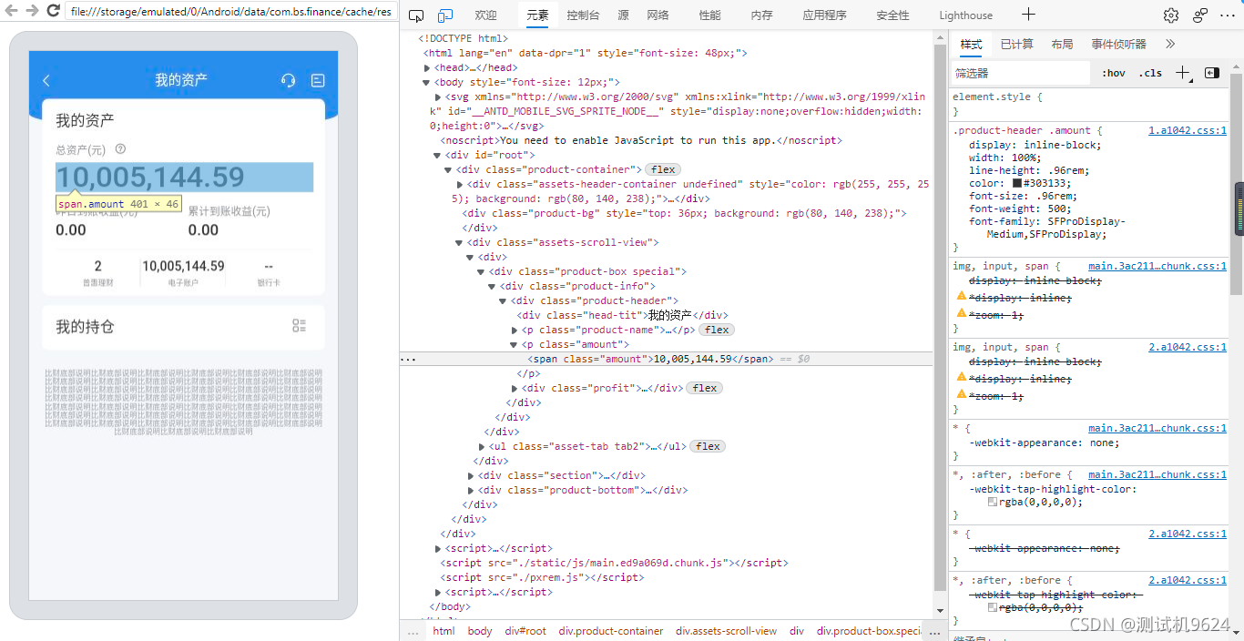Screen dimensions: 1244x641
Task: Open main.3ac211 link on -webkit-appearance: none rule
Action: (1157, 428)
